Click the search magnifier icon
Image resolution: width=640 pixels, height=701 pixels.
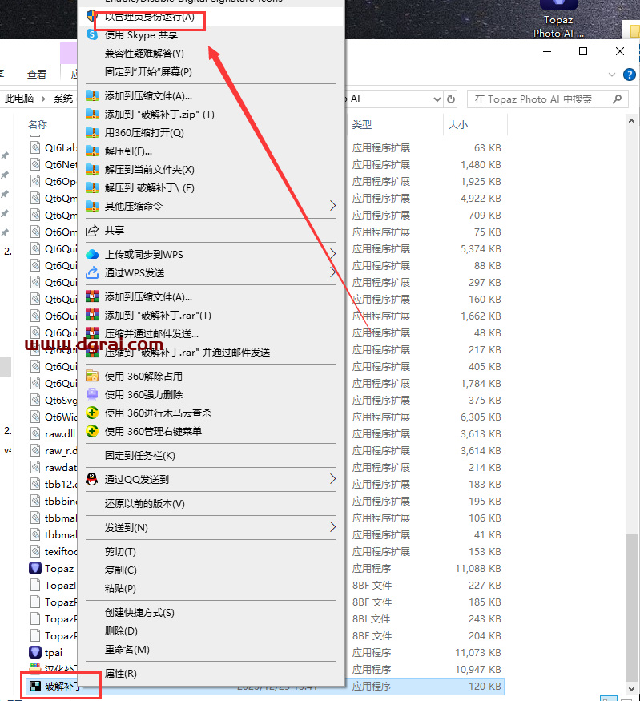[x=618, y=99]
